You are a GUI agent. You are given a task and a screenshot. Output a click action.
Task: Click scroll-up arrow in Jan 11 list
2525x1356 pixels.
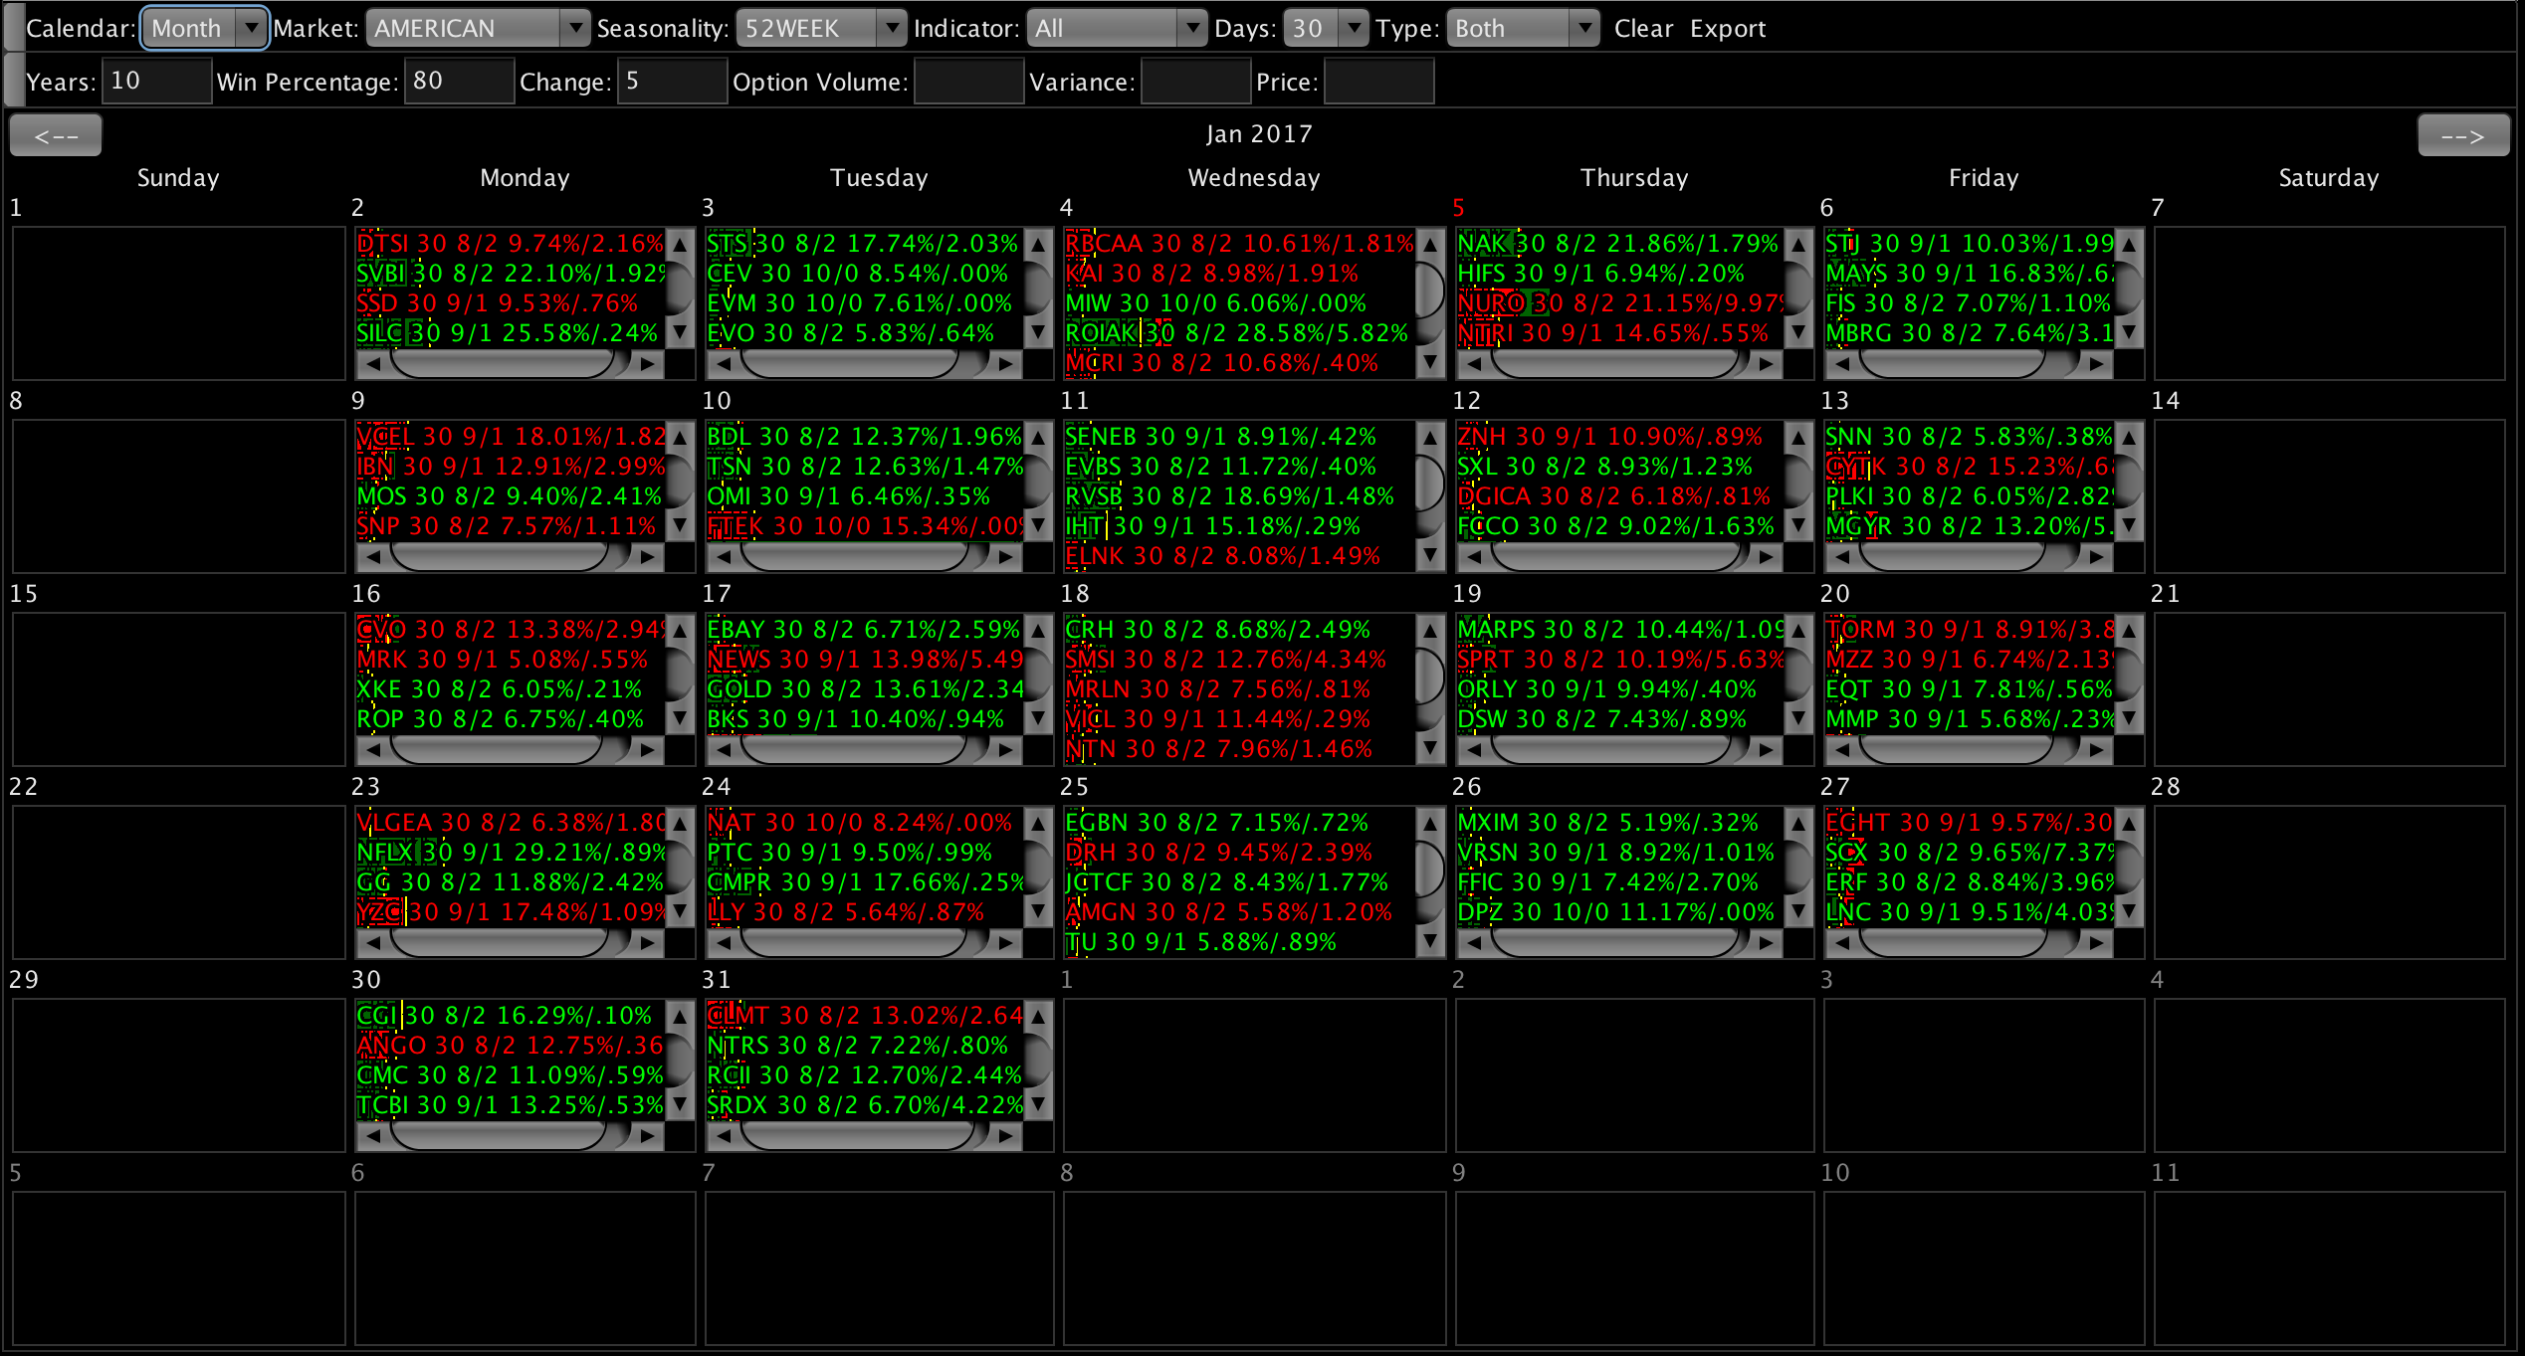pos(1430,437)
